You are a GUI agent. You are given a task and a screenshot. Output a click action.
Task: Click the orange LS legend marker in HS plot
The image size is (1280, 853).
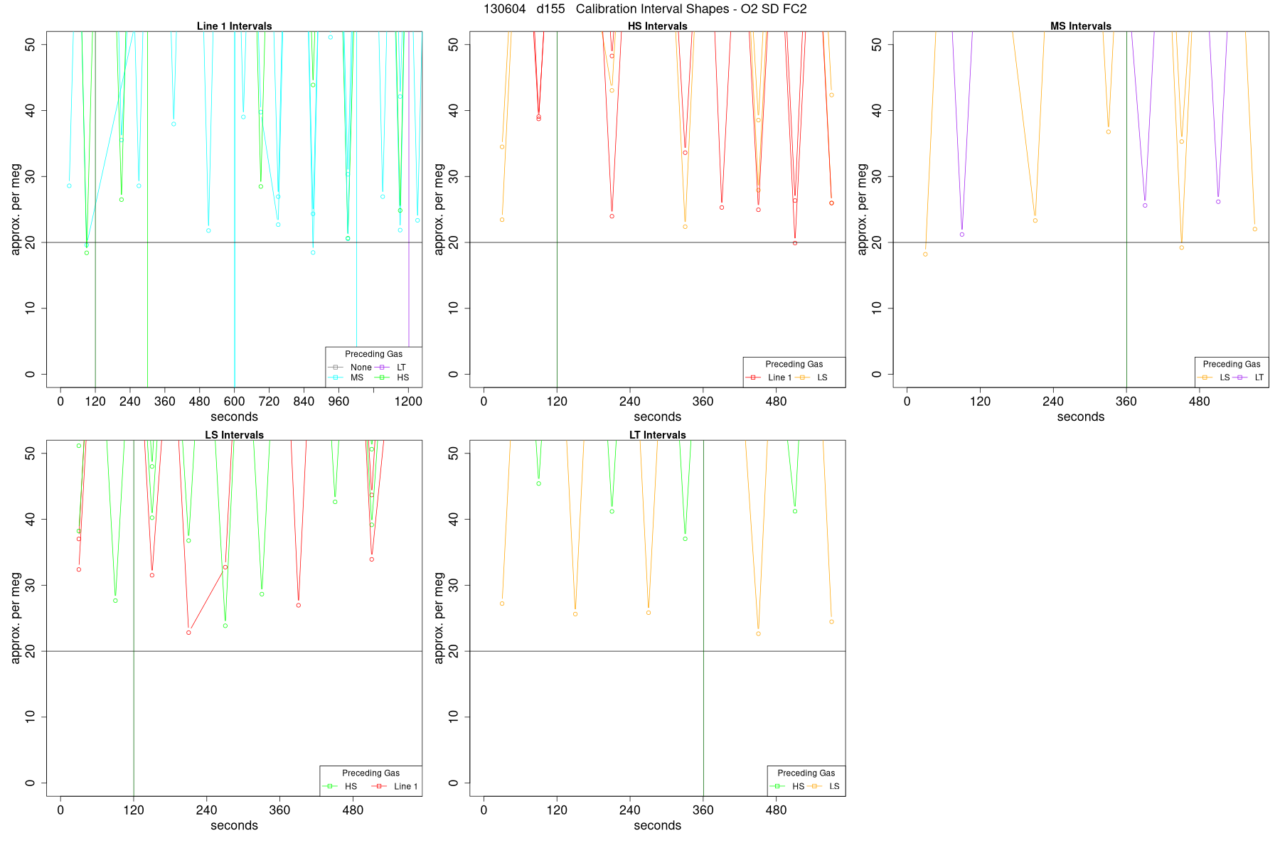[803, 377]
